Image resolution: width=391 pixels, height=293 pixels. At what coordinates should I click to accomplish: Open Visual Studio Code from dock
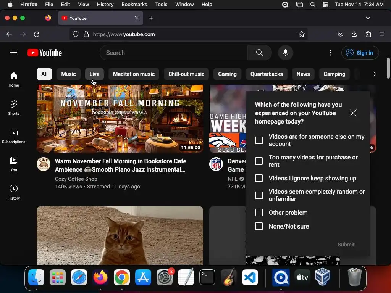(250, 277)
